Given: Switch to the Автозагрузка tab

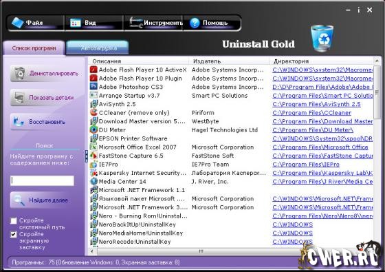Looking at the screenshot, I should point(98,48).
